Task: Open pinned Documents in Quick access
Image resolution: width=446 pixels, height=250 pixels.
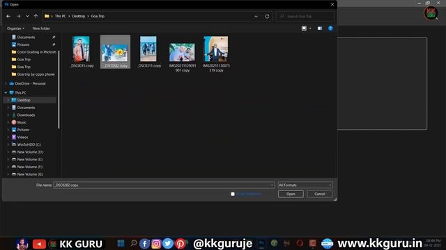Action: pos(26,37)
